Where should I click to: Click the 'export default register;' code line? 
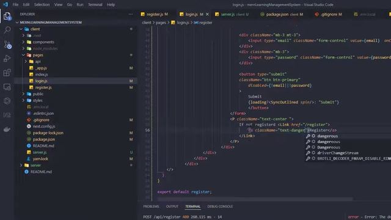(x=185, y=192)
